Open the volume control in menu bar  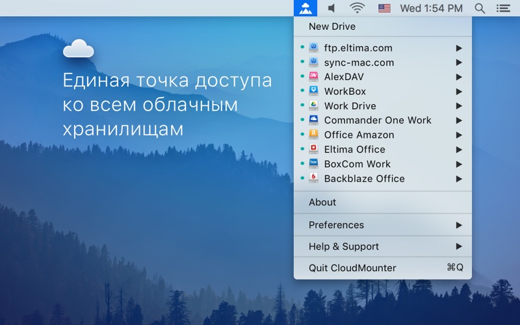331,8
